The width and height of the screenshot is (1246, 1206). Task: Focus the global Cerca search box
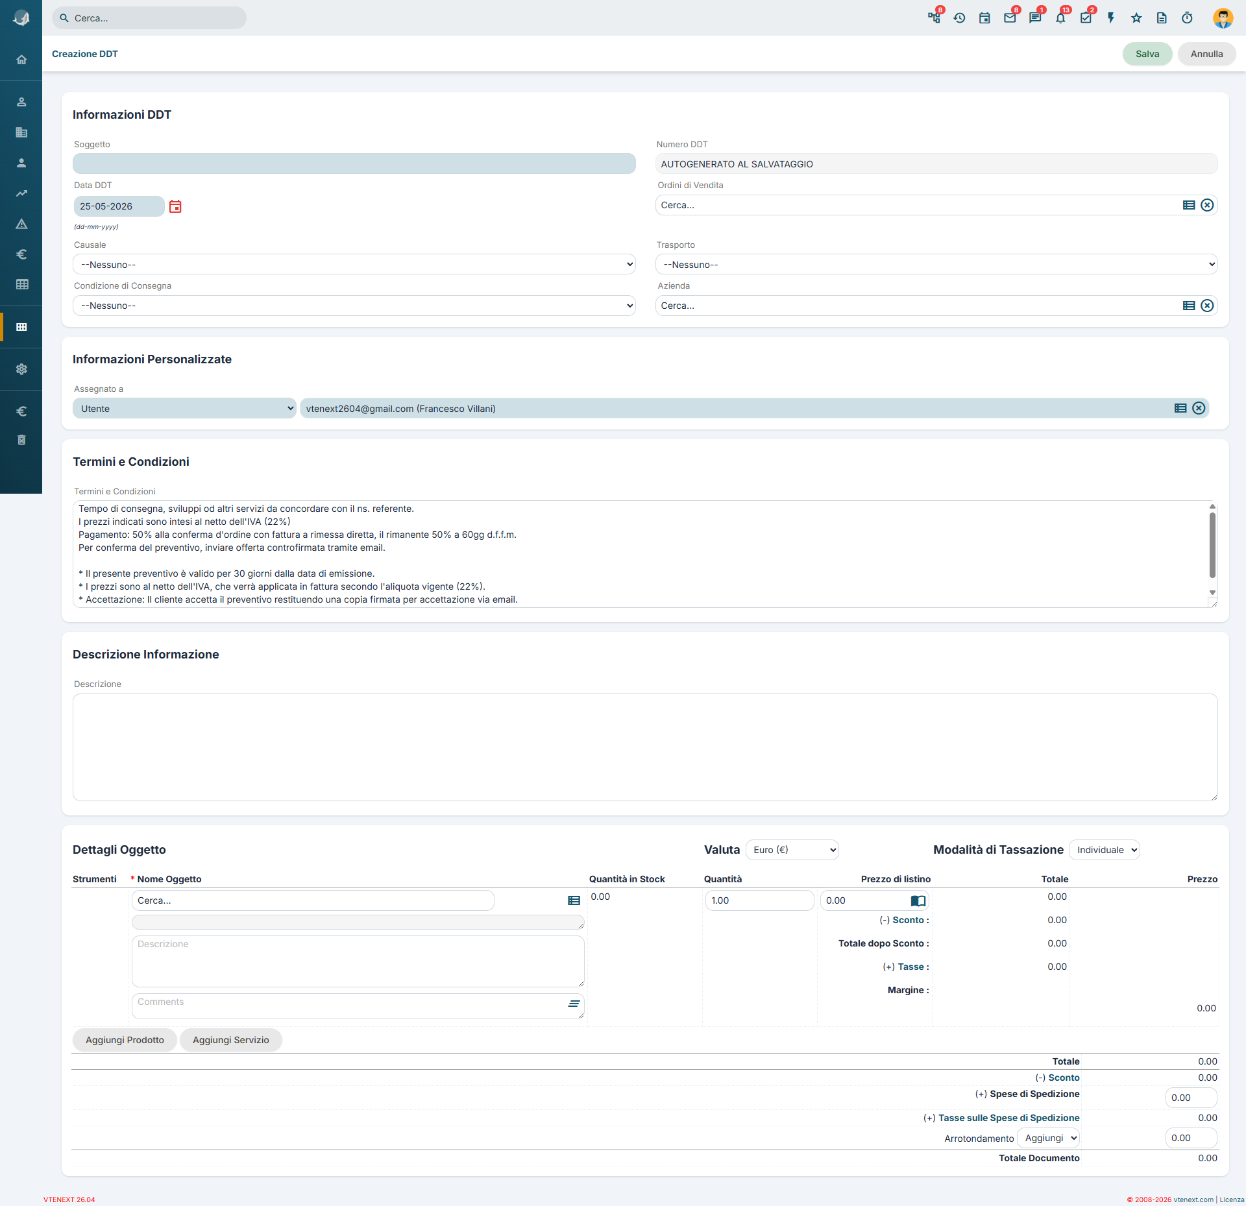coord(149,18)
